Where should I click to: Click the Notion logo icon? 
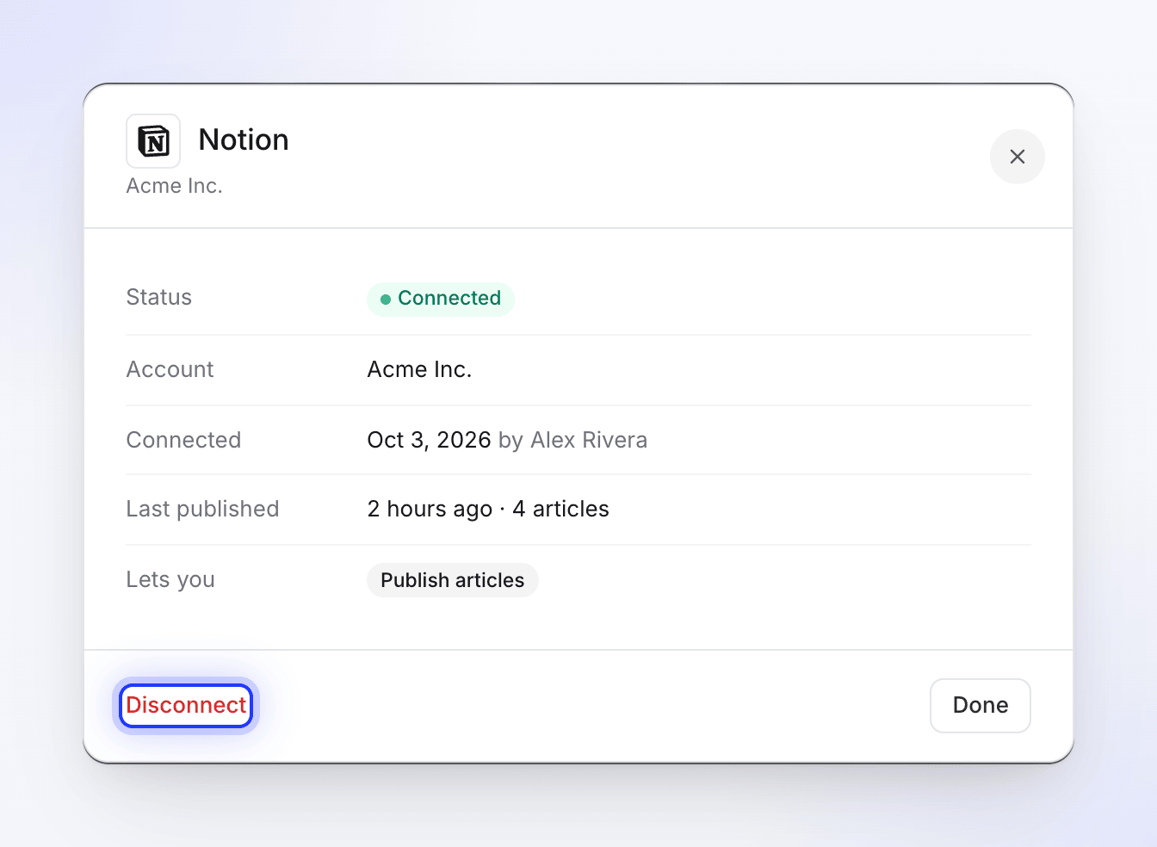tap(153, 141)
